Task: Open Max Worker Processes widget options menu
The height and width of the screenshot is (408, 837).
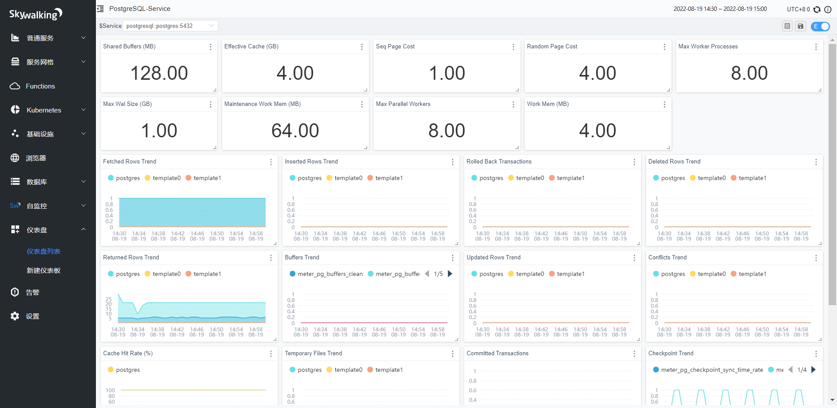Action: pyautogui.click(x=816, y=47)
